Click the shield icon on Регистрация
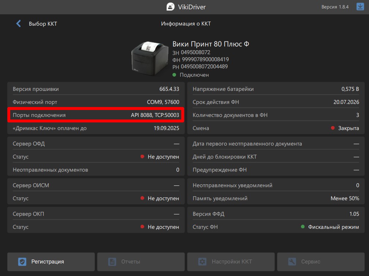The width and height of the screenshot is (369, 276). pyautogui.click(x=22, y=262)
